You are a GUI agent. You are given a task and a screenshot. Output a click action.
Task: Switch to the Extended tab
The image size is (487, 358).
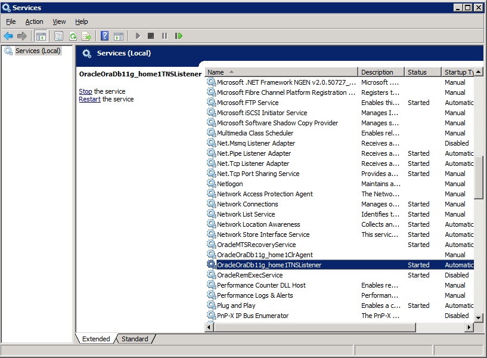96,339
